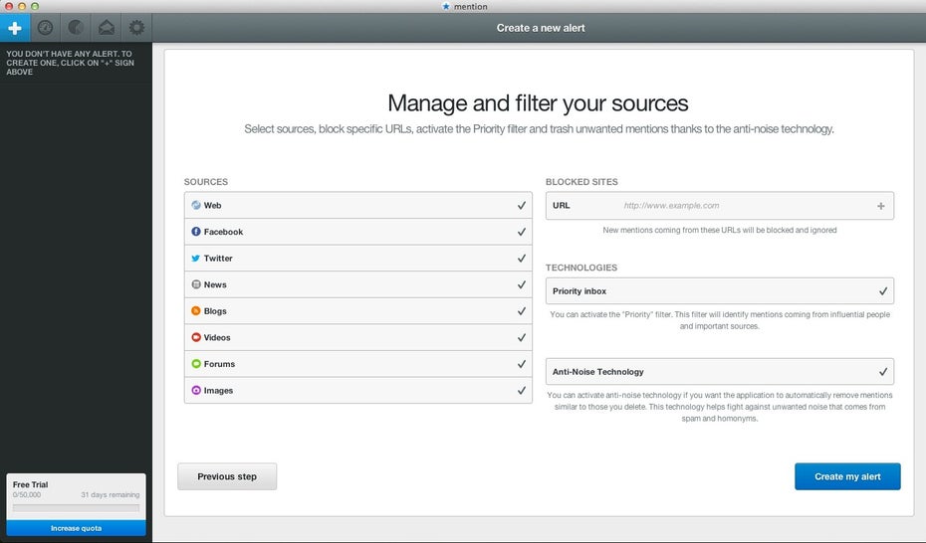Image resolution: width=926 pixels, height=543 pixels.
Task: Click the mention star icon in title bar
Action: coord(446,7)
